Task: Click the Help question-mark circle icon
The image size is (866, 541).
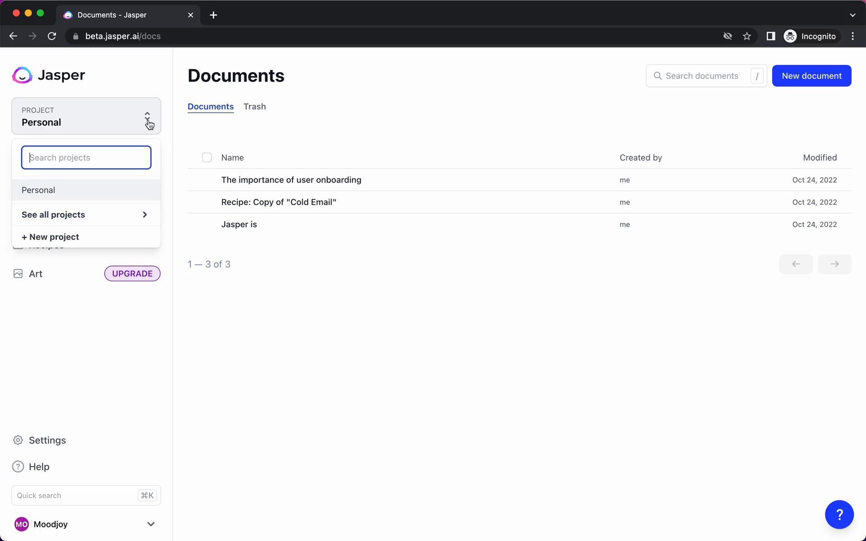Action: pyautogui.click(x=18, y=467)
